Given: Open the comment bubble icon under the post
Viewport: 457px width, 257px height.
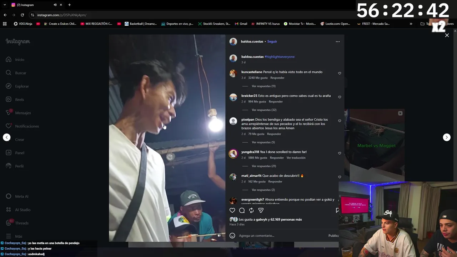Looking at the screenshot, I should click(242, 211).
